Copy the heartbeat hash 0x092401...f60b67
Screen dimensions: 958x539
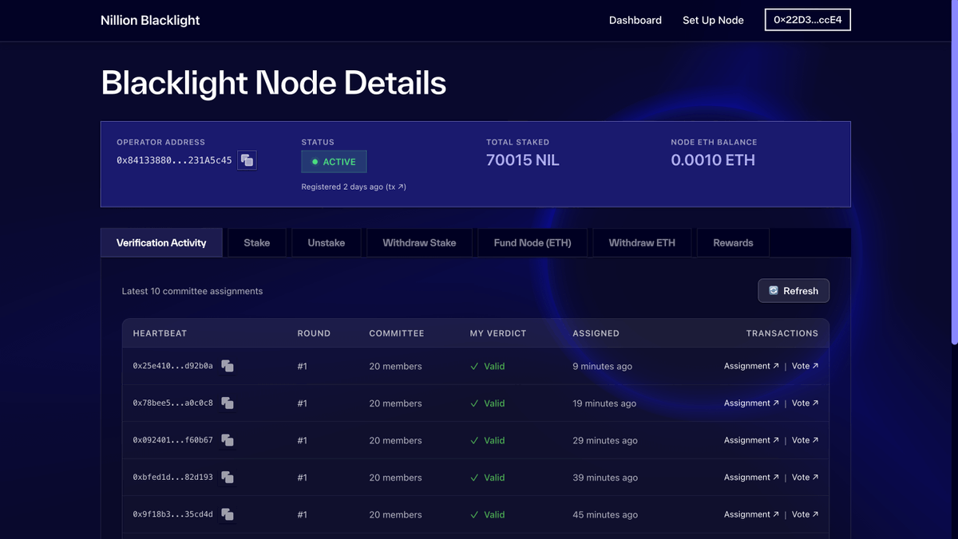click(228, 440)
